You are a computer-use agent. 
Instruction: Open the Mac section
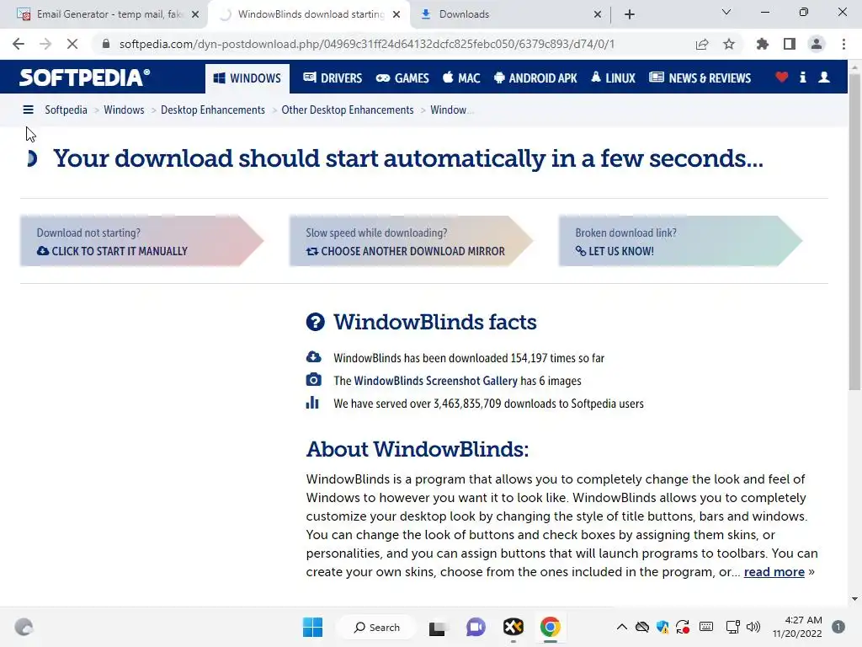click(461, 78)
